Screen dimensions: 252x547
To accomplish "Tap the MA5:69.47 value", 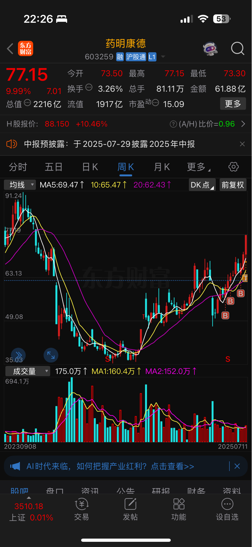I will point(62,185).
